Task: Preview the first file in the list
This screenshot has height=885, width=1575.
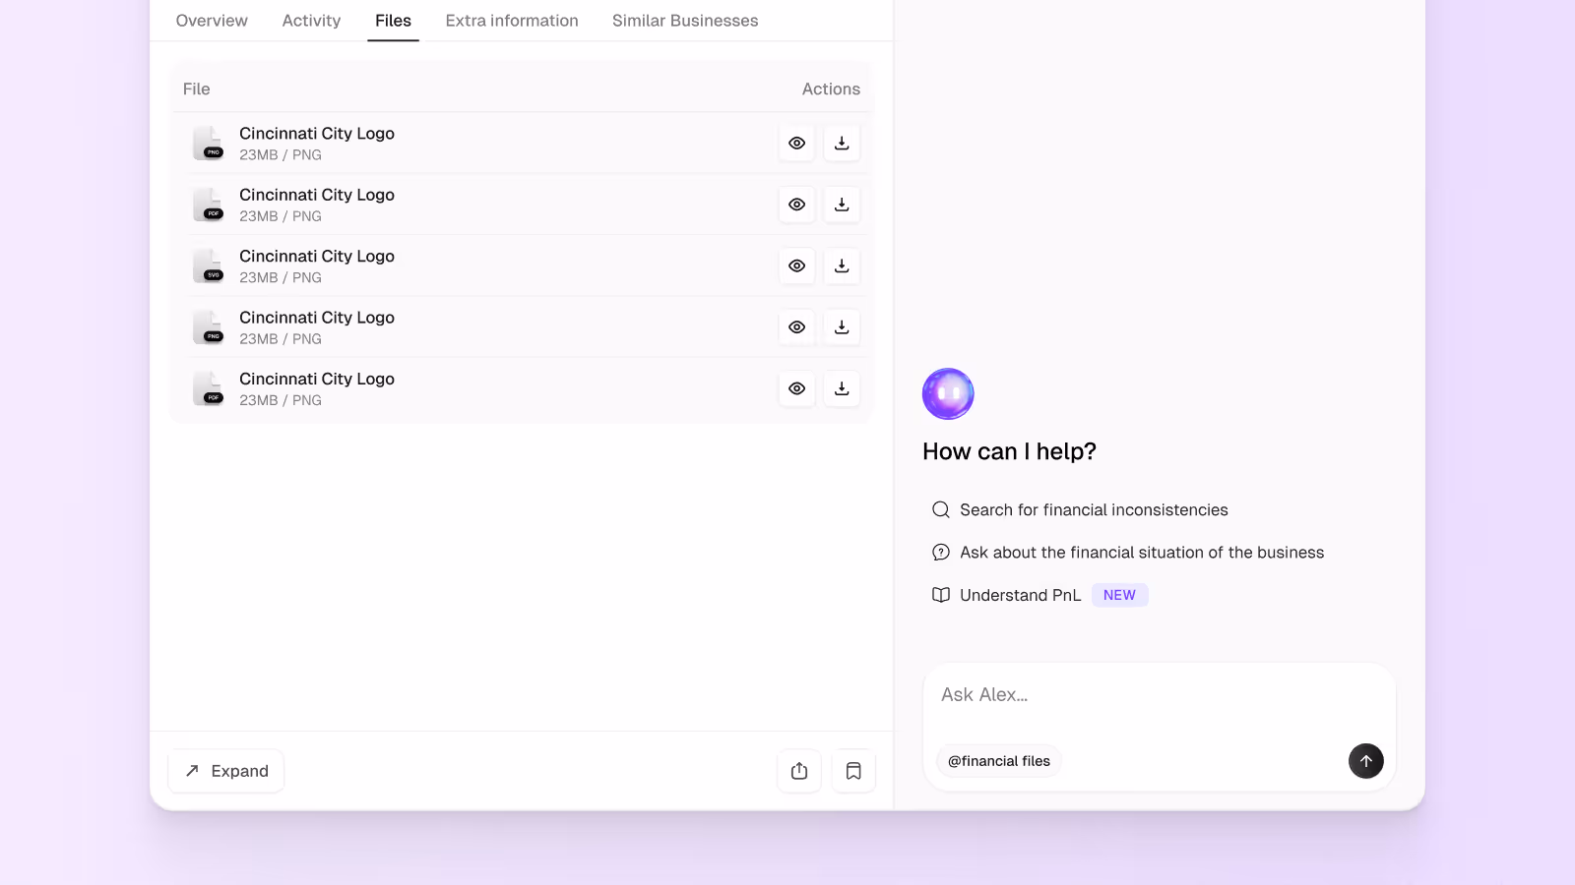Action: (x=797, y=143)
